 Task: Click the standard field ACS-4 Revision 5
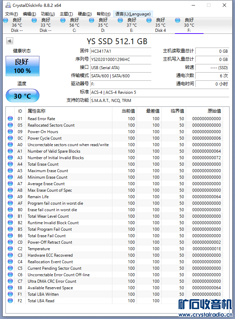pyautogui.click(x=160, y=92)
